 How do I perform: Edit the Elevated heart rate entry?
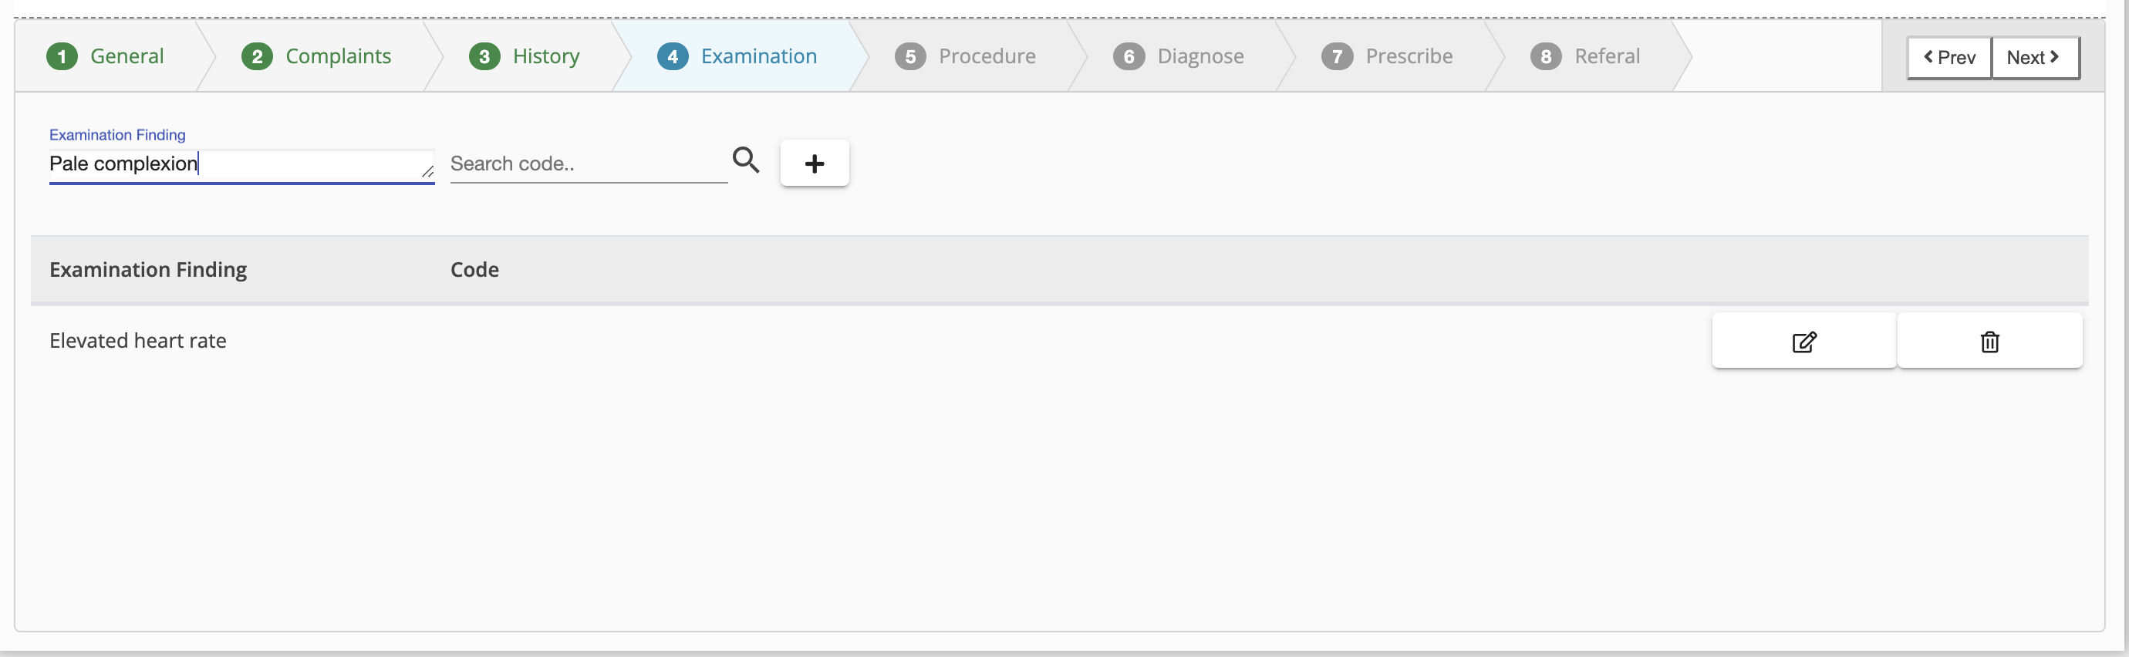tap(1803, 342)
